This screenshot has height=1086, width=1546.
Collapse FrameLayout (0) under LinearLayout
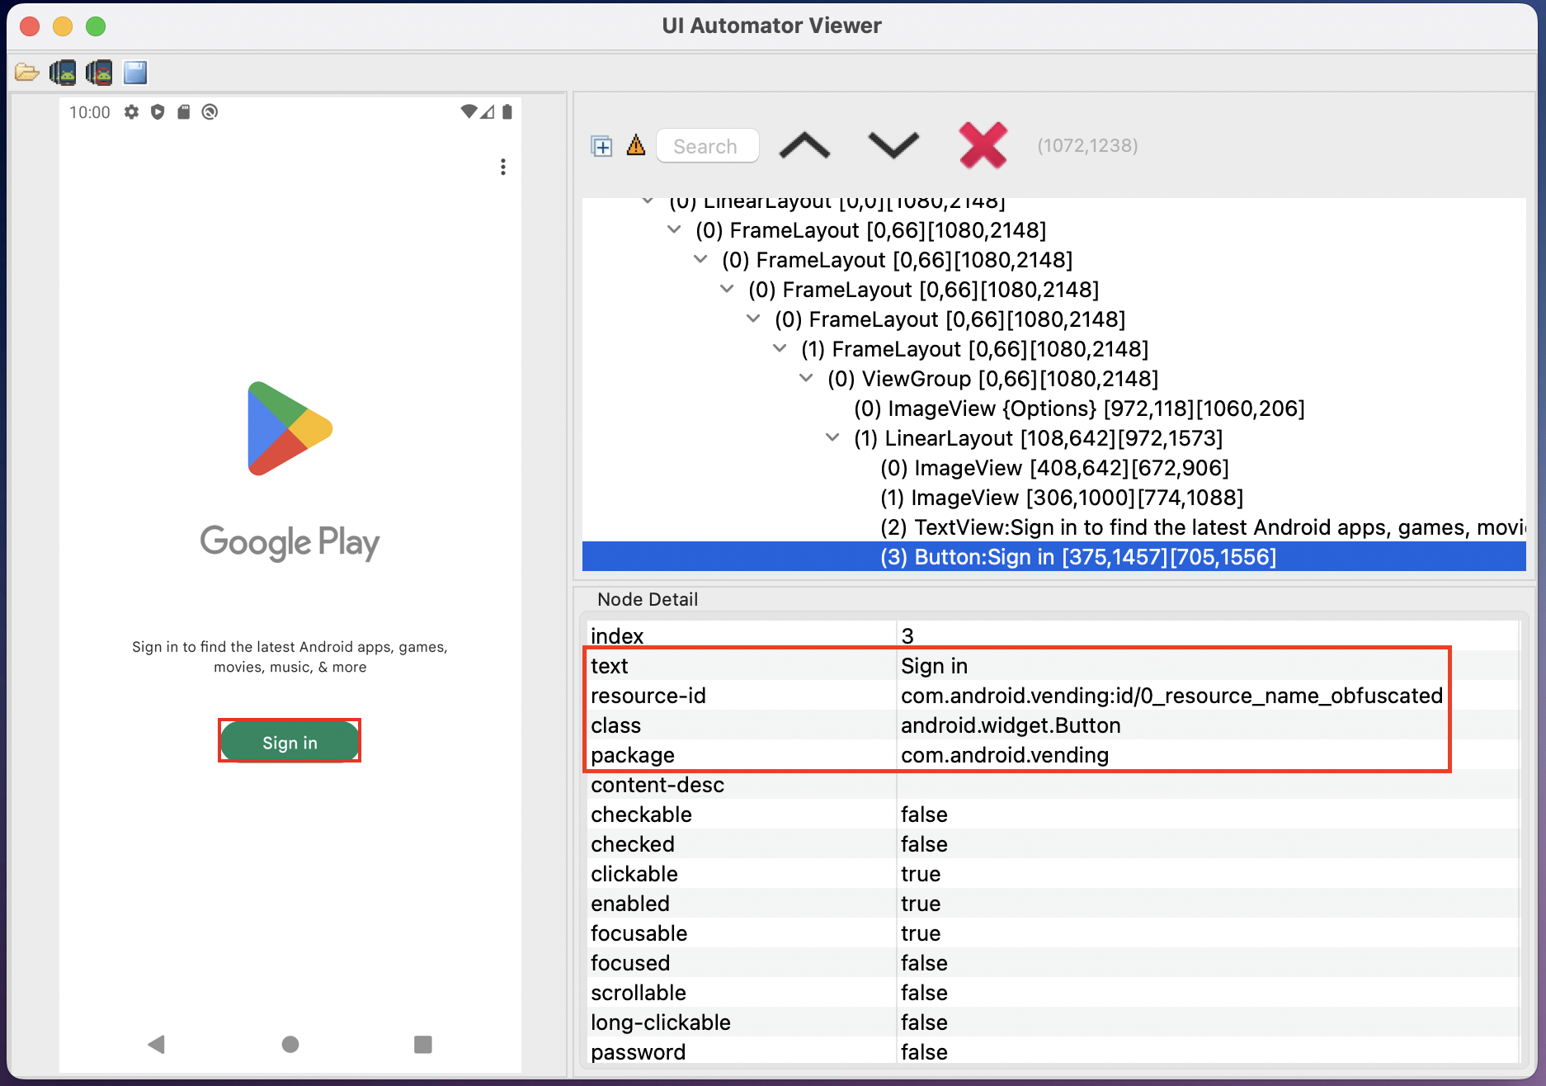click(674, 229)
